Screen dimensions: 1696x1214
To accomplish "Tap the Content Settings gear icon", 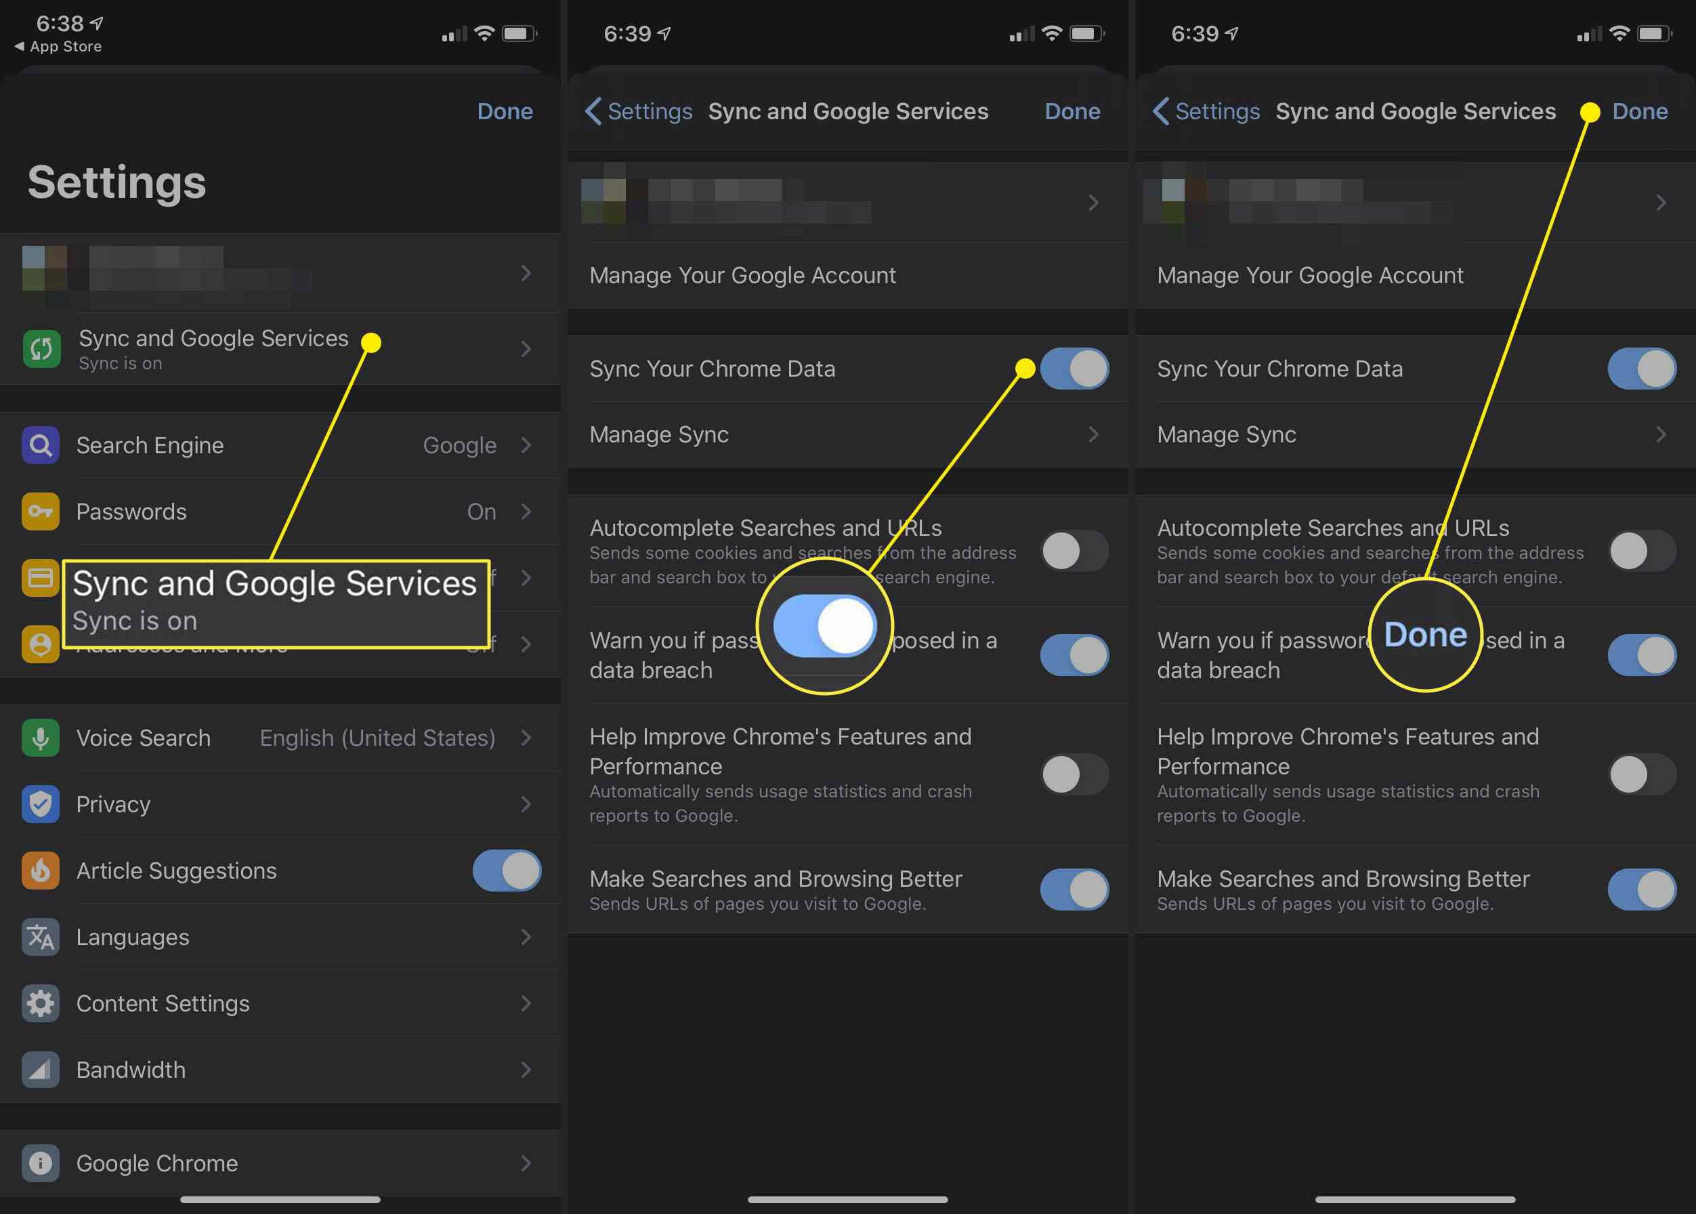I will [x=41, y=1003].
